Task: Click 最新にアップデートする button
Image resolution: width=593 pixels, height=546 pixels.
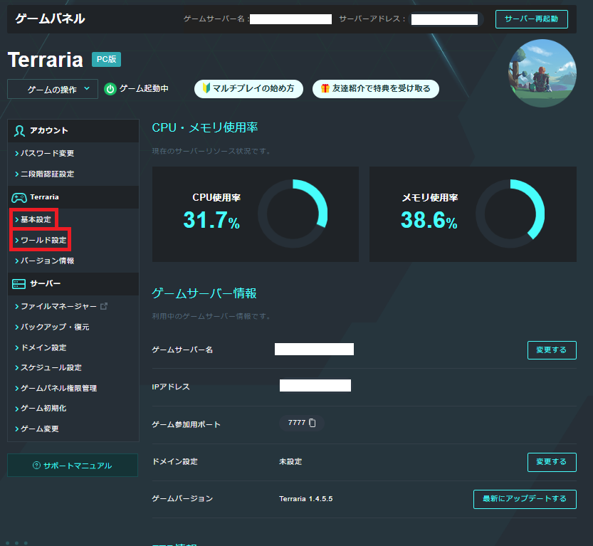Action: (525, 499)
